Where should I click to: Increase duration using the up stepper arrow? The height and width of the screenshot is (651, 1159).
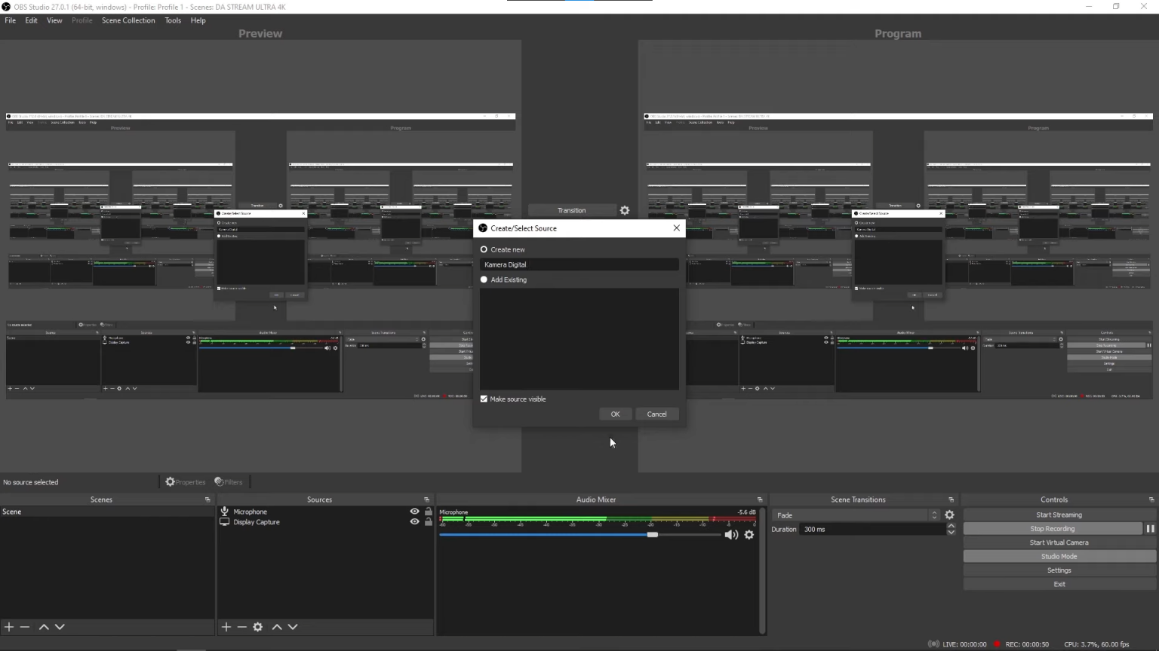951,526
